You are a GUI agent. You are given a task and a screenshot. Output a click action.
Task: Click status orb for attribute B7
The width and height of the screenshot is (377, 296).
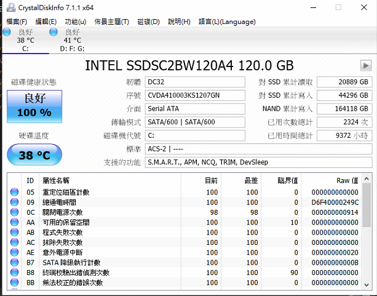coord(14,262)
